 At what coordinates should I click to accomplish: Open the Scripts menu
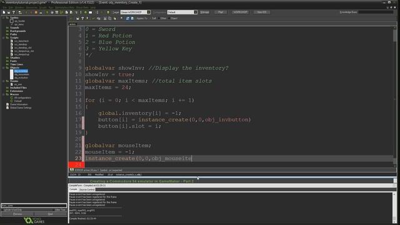pos(42,7)
